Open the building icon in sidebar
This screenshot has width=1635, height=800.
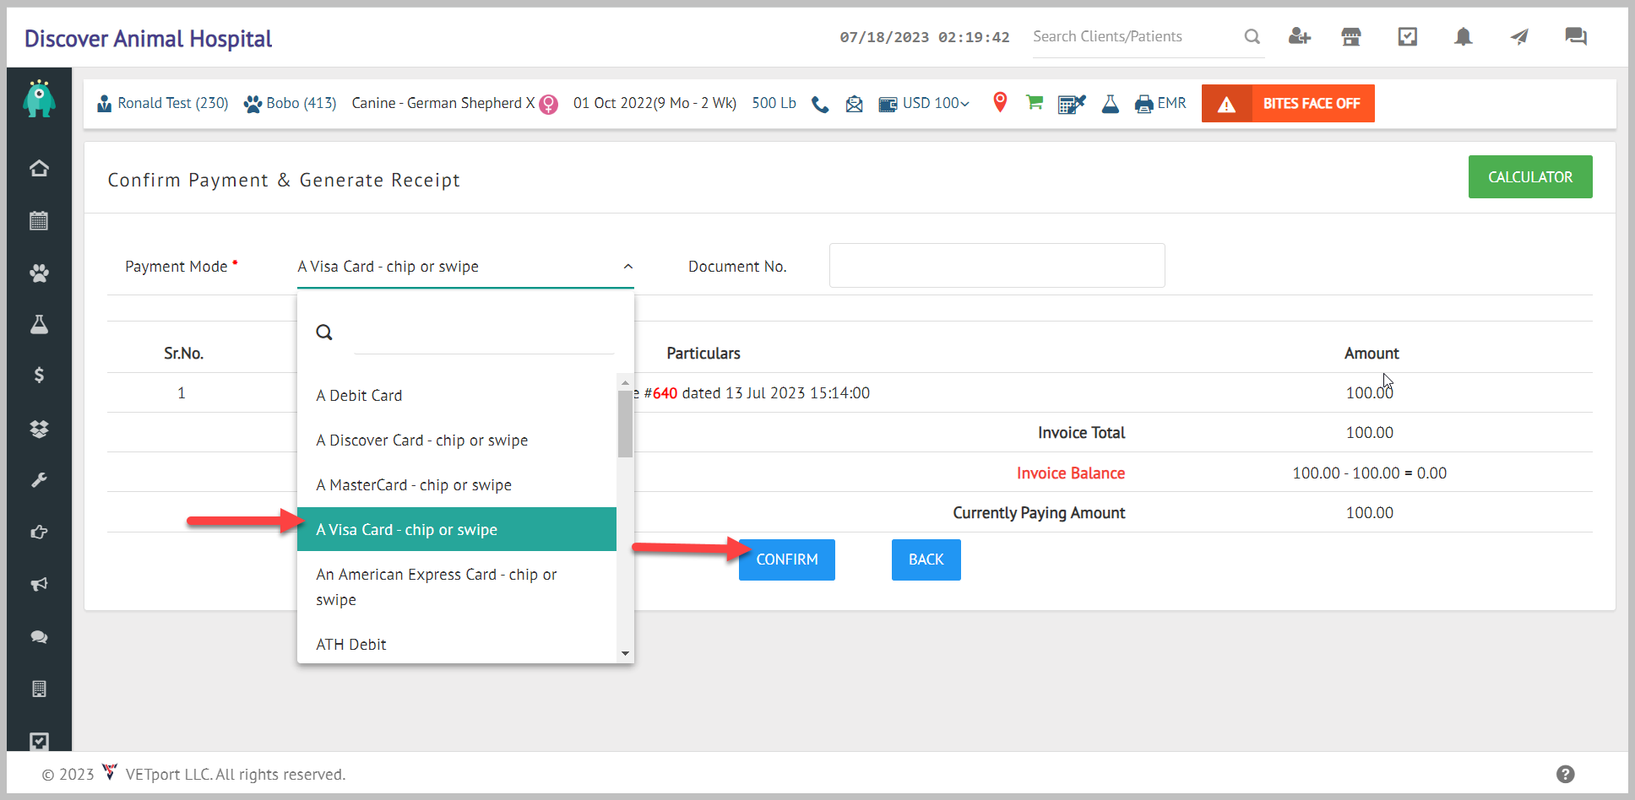tap(39, 689)
